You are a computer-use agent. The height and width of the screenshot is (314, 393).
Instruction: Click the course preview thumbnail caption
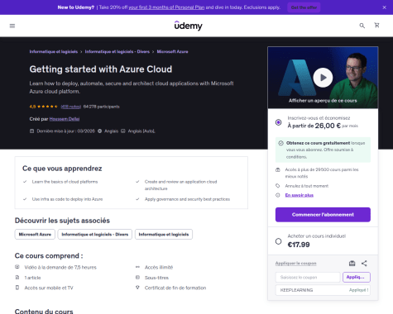click(323, 101)
